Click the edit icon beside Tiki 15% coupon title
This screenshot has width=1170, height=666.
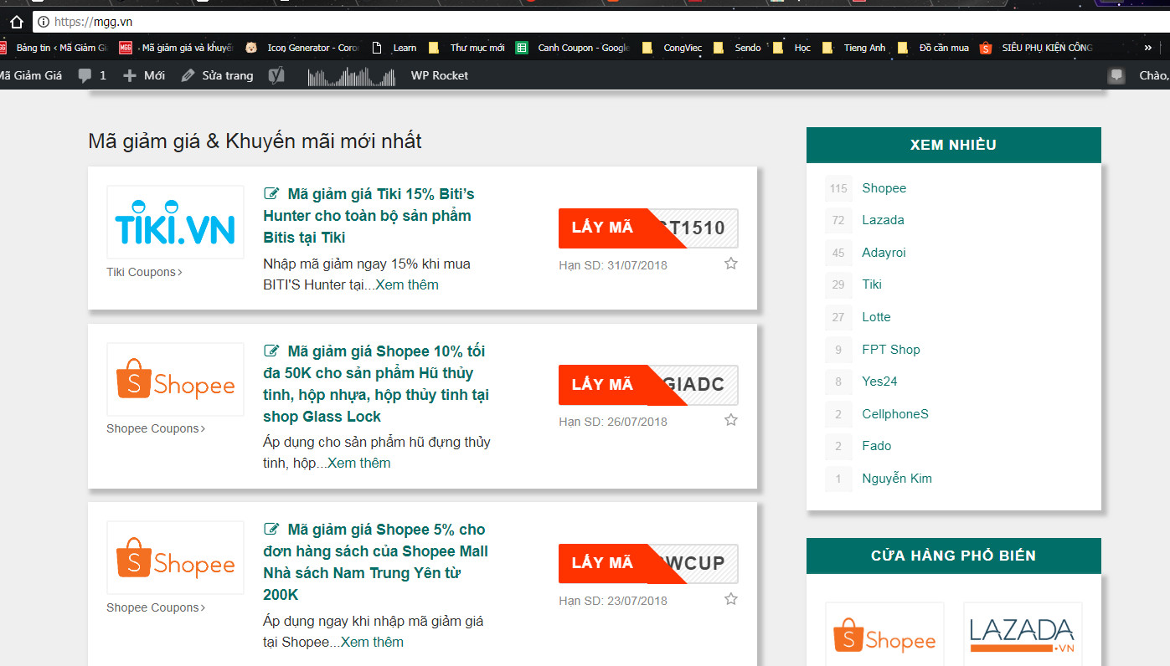[271, 194]
